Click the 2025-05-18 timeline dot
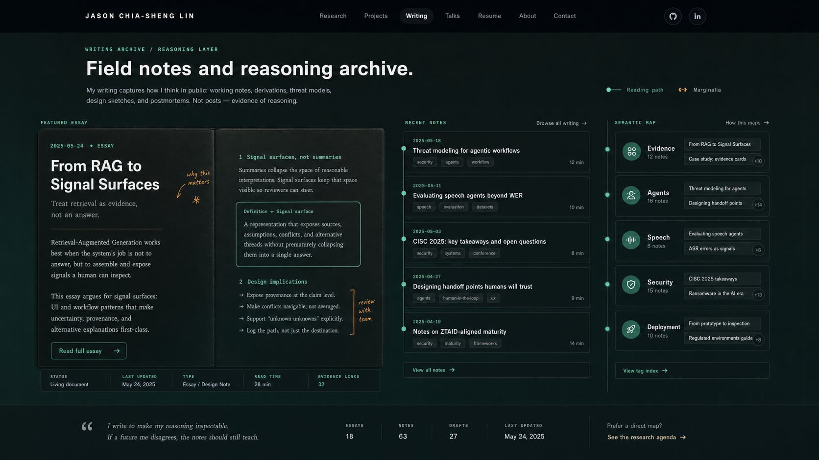Image resolution: width=819 pixels, height=460 pixels. (x=404, y=148)
